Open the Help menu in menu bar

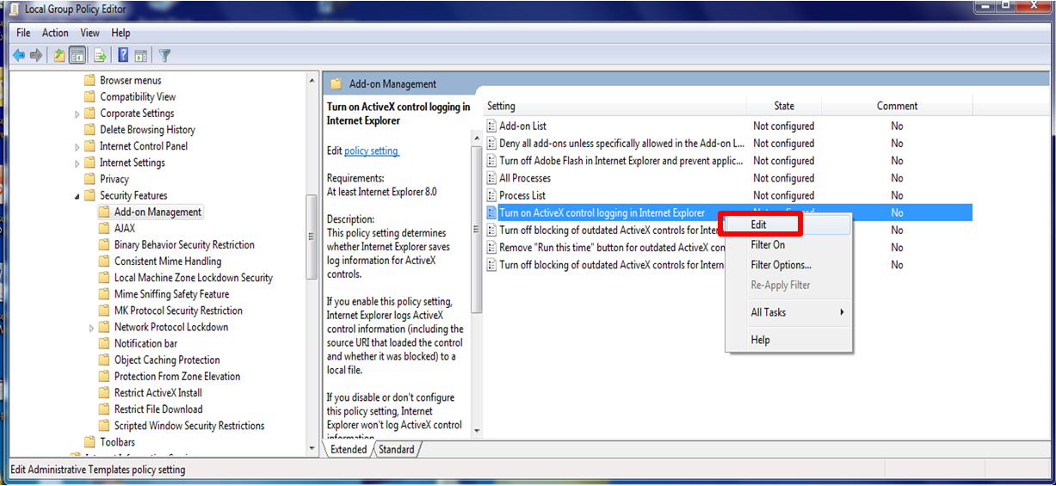[x=120, y=33]
